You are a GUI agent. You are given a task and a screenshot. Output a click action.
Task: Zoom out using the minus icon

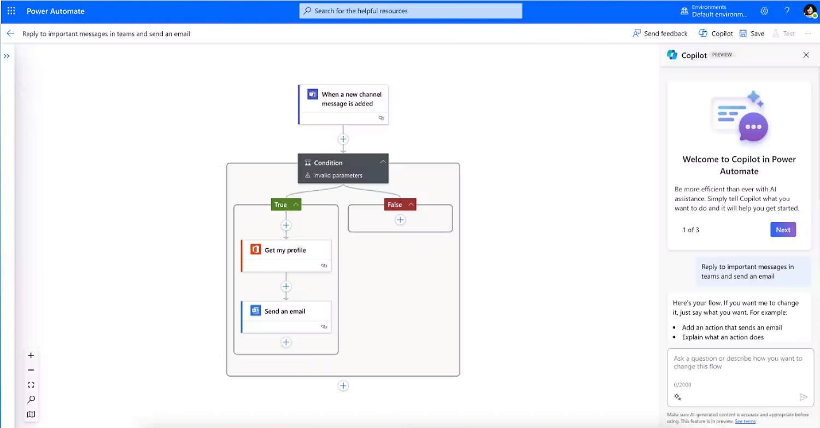[31, 370]
